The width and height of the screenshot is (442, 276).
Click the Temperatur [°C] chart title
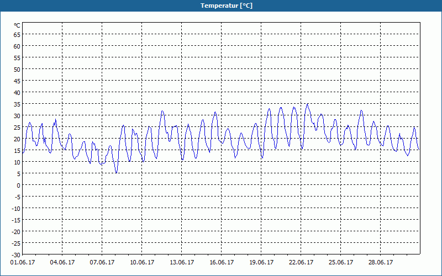[227, 6]
